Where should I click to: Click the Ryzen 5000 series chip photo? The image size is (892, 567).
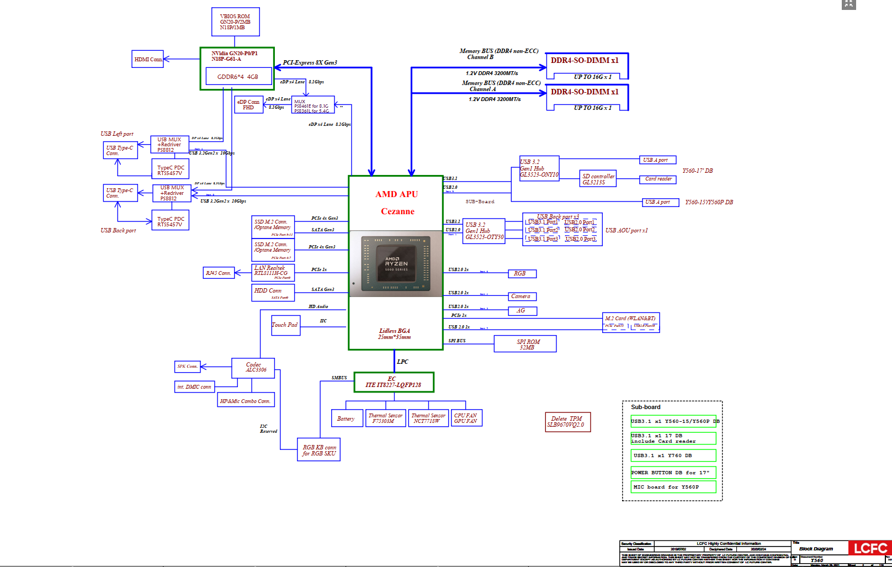(x=396, y=263)
